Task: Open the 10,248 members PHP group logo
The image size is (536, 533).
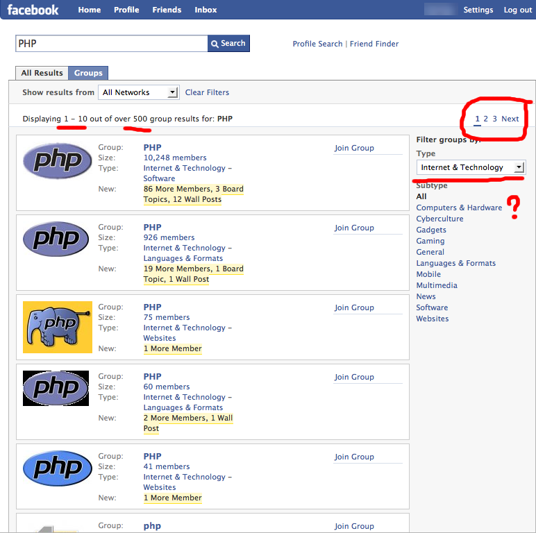Action: click(x=58, y=161)
